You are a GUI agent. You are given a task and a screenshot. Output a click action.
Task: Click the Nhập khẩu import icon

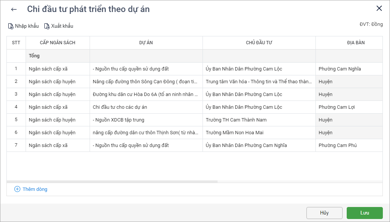click(x=11, y=26)
